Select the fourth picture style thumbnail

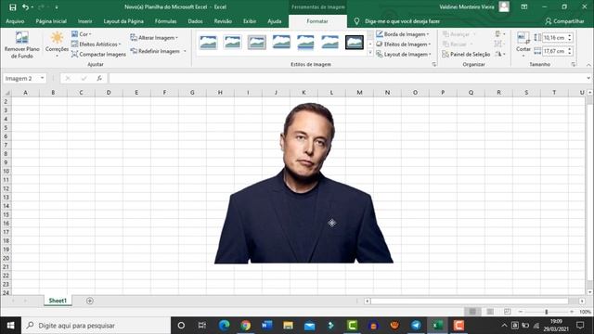pyautogui.click(x=281, y=42)
